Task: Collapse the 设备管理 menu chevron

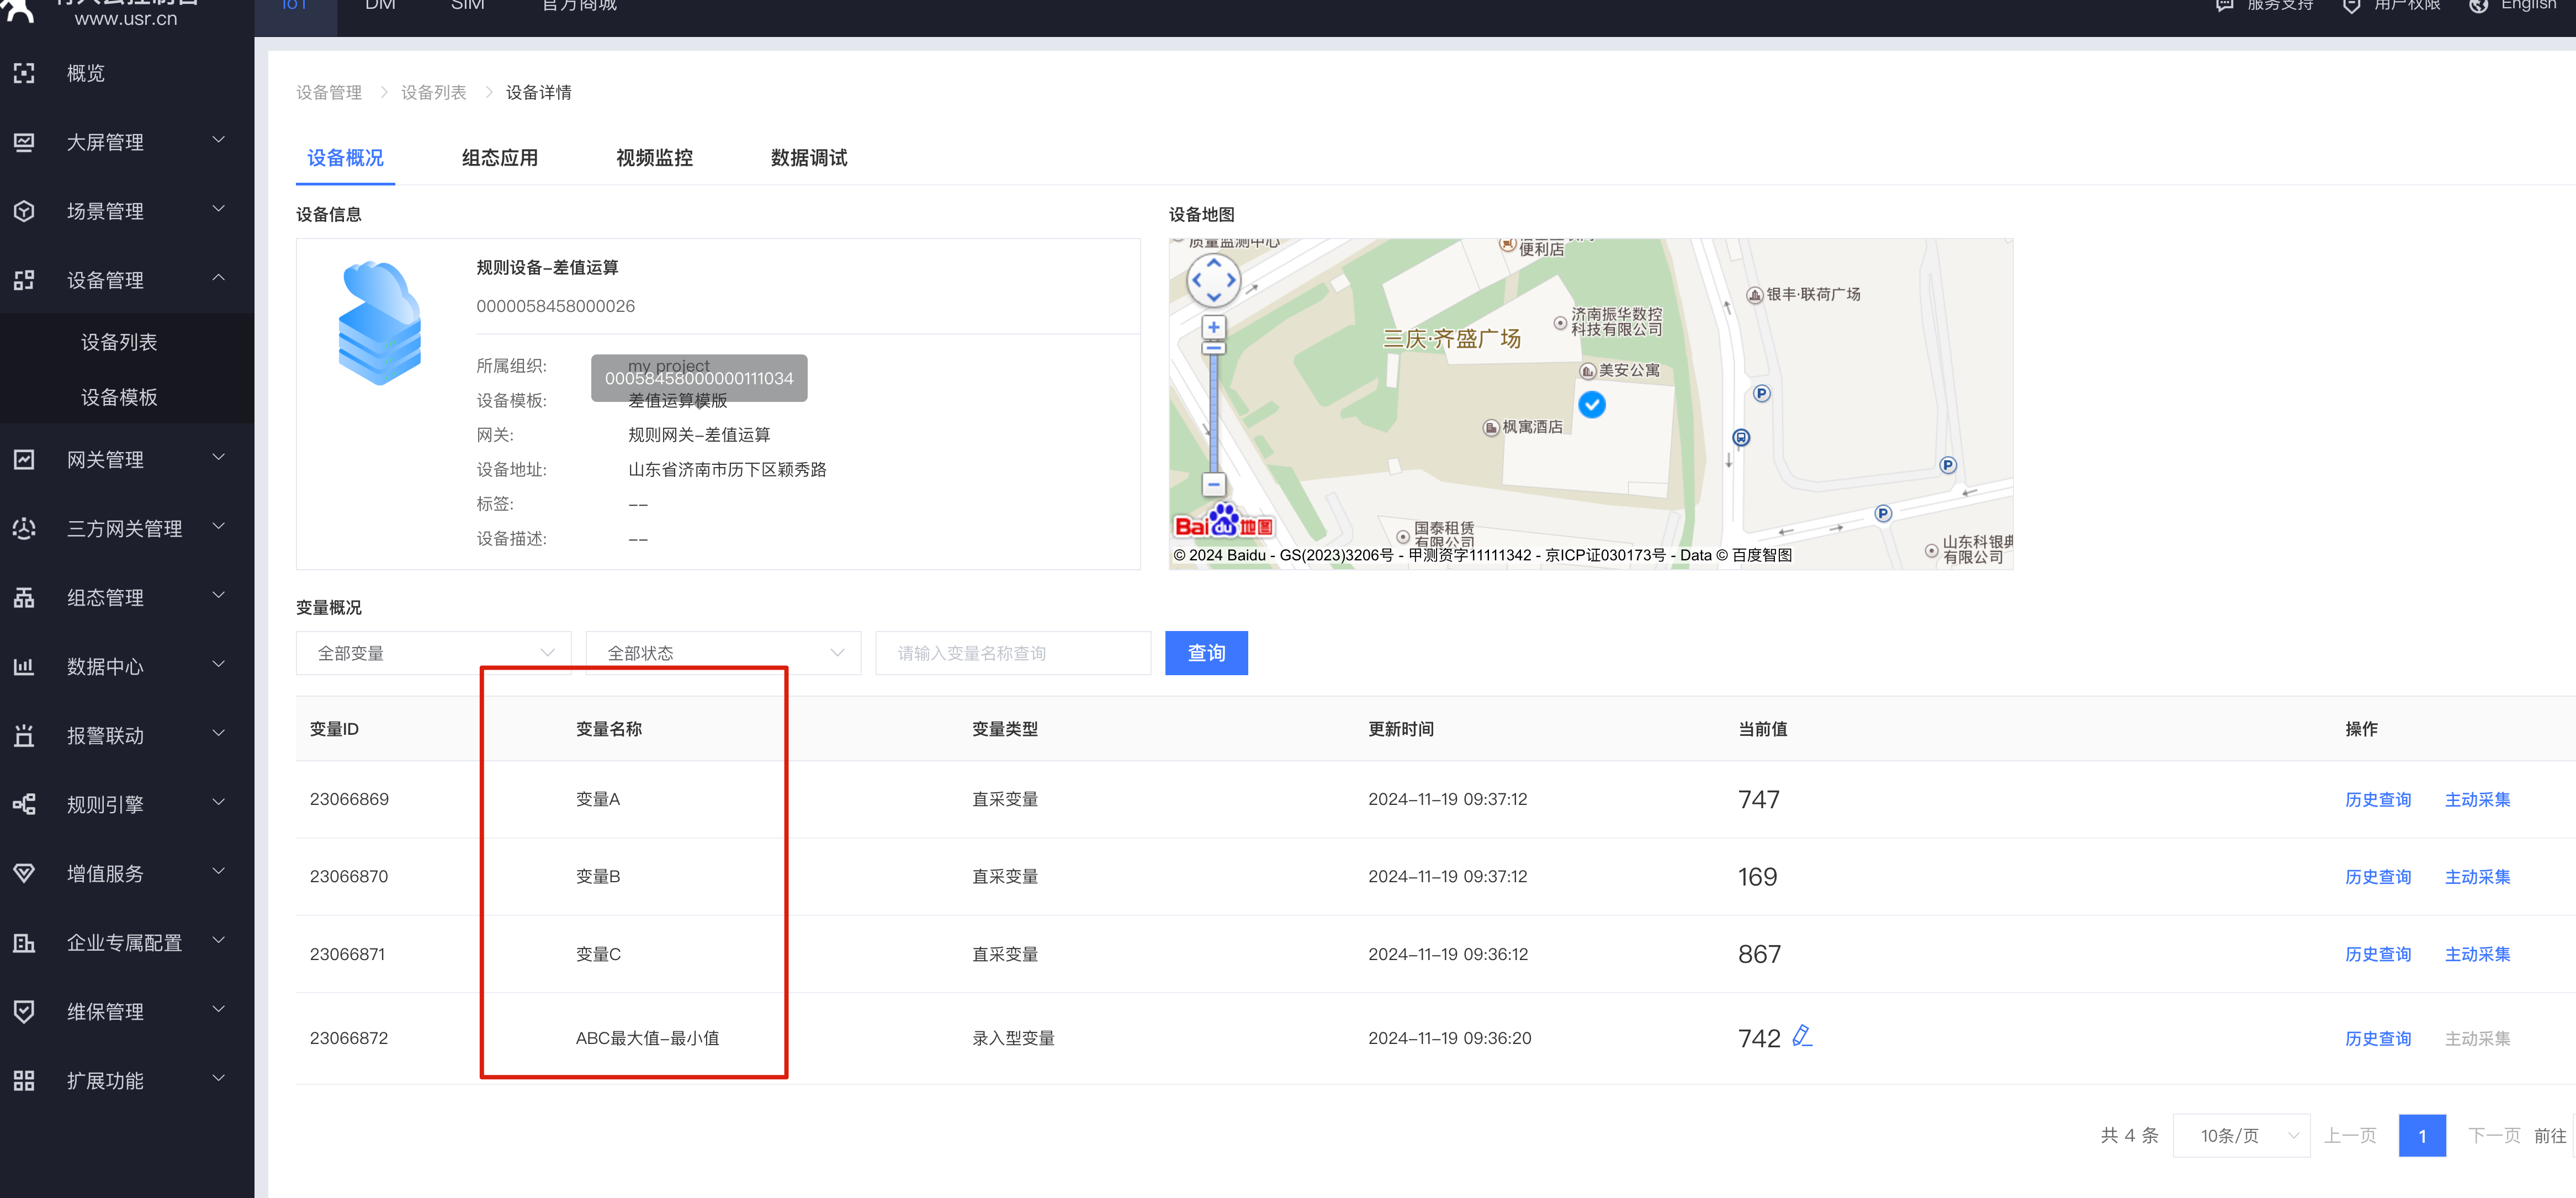Action: (x=218, y=278)
